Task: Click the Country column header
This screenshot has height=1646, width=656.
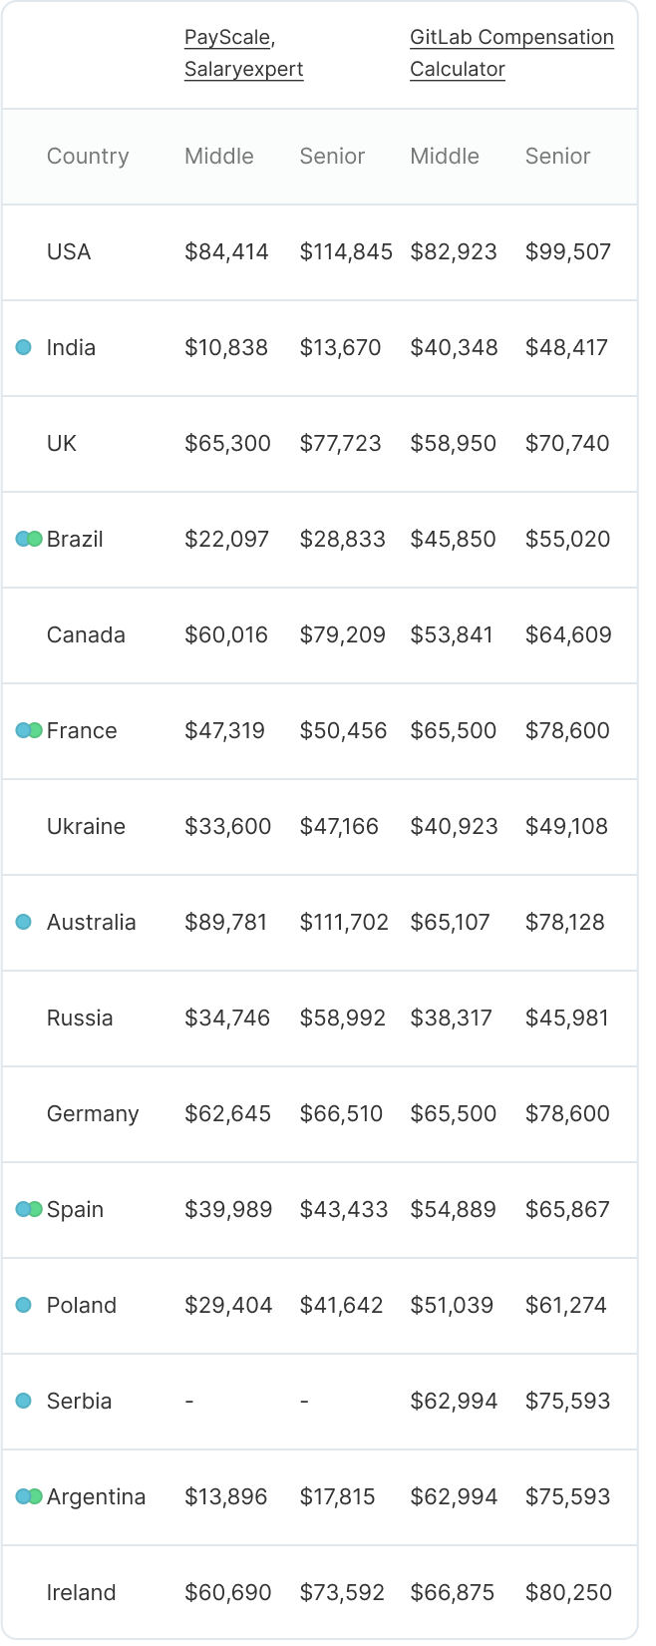Action: pyautogui.click(x=88, y=156)
